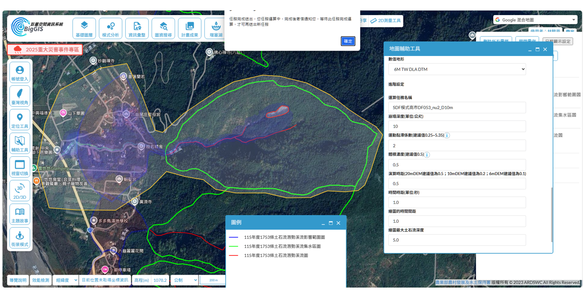Click the 帳號登入 account login icon

click(20, 72)
